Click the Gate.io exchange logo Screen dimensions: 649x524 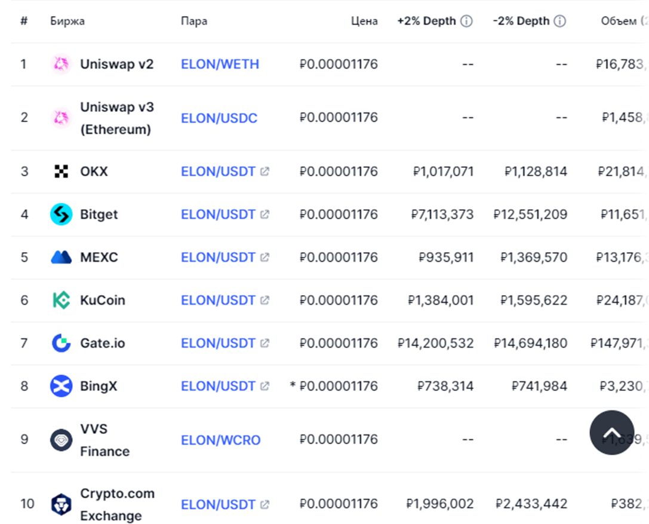pyautogui.click(x=61, y=343)
